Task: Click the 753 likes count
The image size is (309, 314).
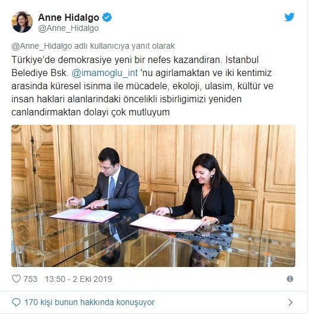Action: [30, 279]
